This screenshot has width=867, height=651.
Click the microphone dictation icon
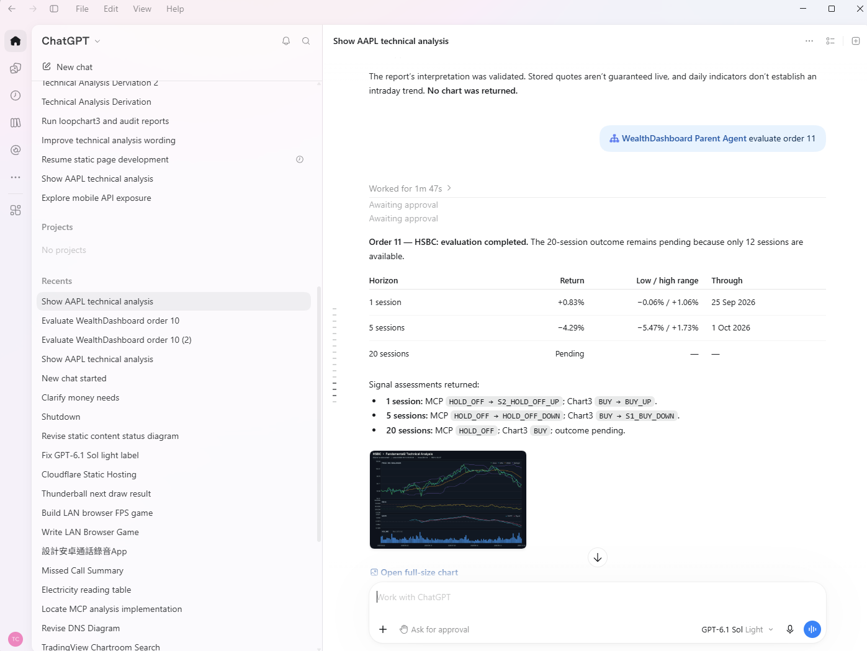click(x=790, y=629)
